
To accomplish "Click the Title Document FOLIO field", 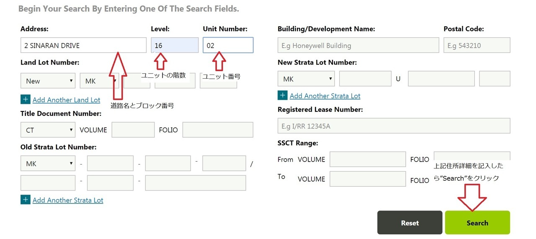I will point(218,130).
